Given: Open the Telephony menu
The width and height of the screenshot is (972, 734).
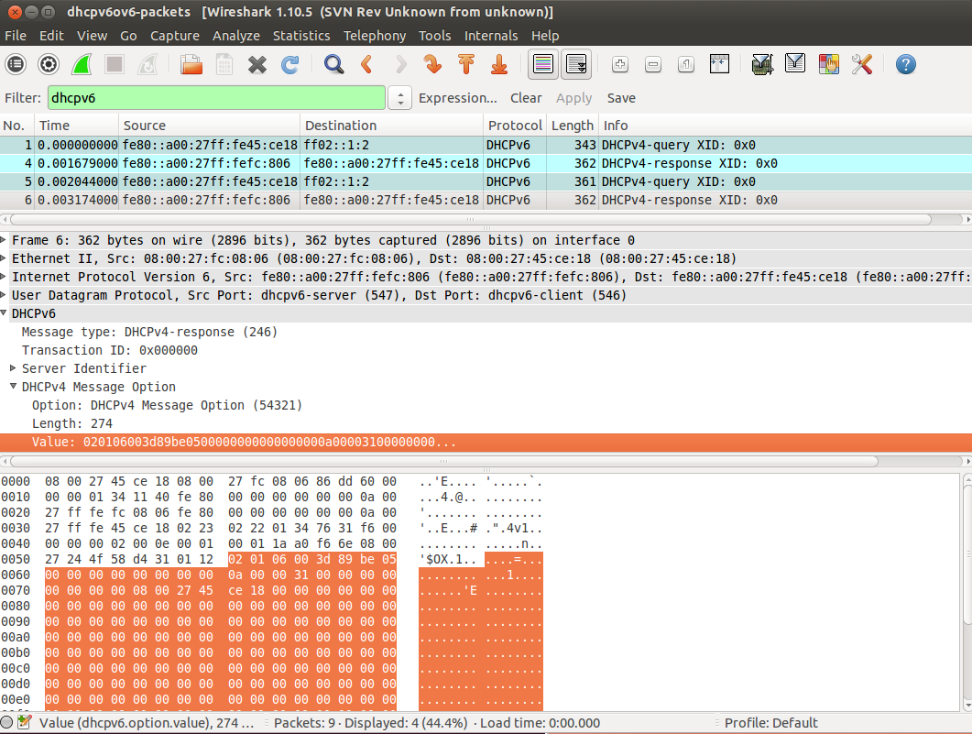Looking at the screenshot, I should pos(375,36).
